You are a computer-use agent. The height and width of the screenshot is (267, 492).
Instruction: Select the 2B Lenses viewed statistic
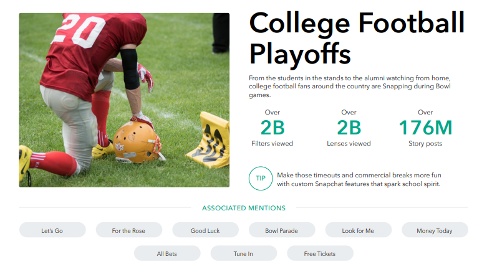point(349,128)
